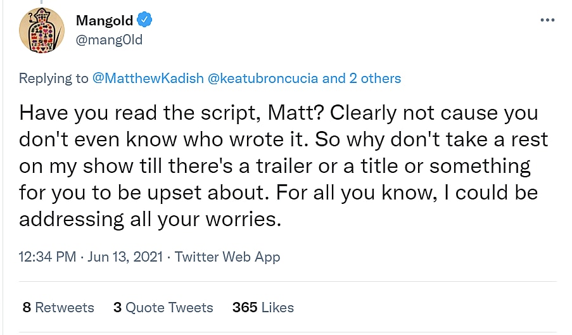This screenshot has height=335, width=572.
Task: View the 3 Quote Tweets
Action: [x=163, y=308]
